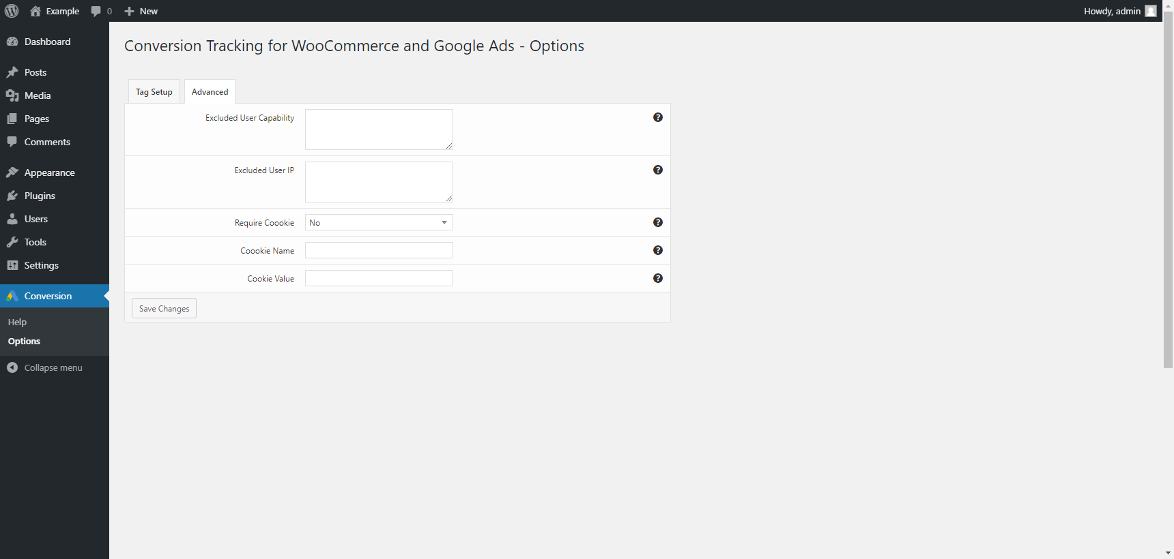Click the Collapse menu label
The width and height of the screenshot is (1174, 559).
pyautogui.click(x=53, y=367)
